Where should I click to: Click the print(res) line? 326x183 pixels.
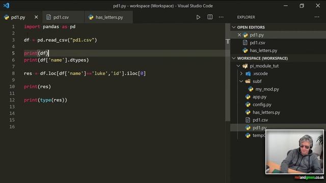click(x=37, y=87)
